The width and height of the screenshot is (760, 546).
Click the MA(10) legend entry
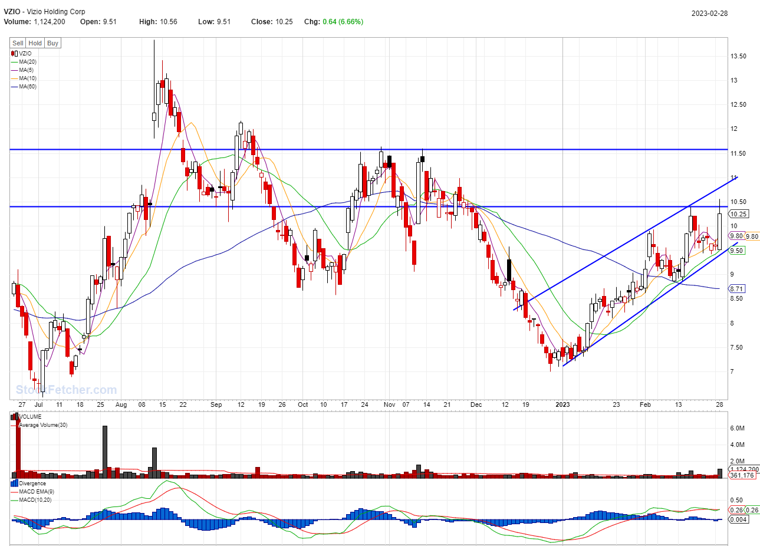point(24,78)
